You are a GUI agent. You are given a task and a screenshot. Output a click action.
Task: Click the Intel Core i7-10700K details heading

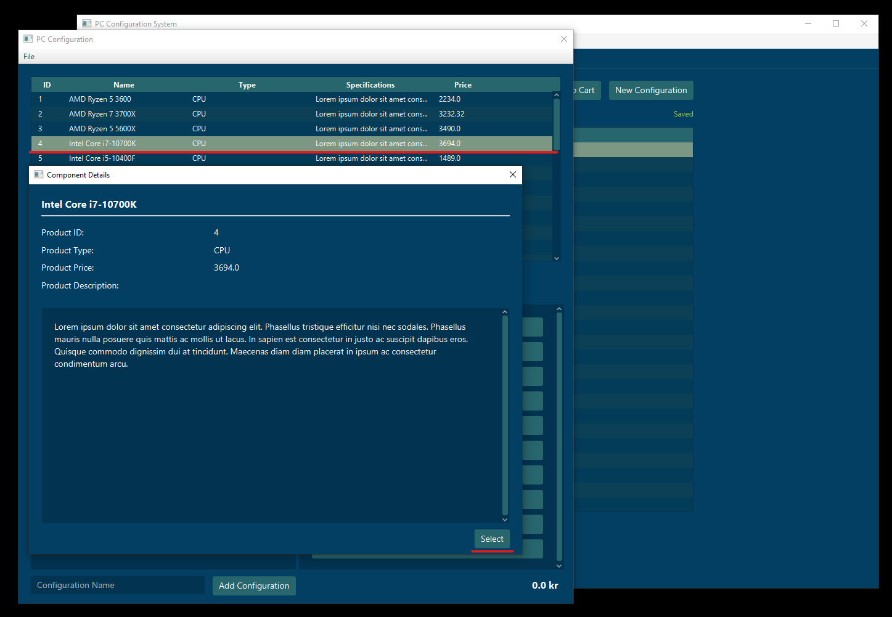(89, 205)
